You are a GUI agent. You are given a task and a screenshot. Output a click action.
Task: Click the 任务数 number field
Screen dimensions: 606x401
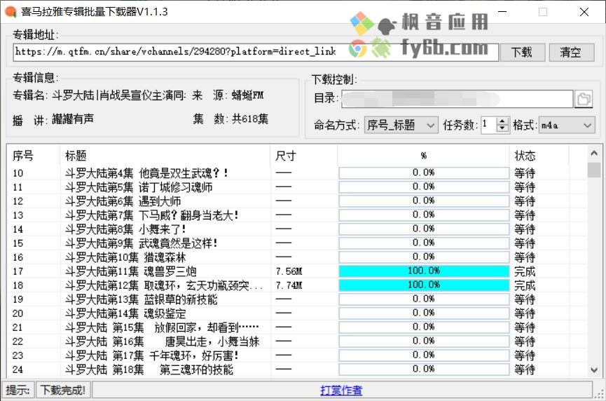(489, 125)
